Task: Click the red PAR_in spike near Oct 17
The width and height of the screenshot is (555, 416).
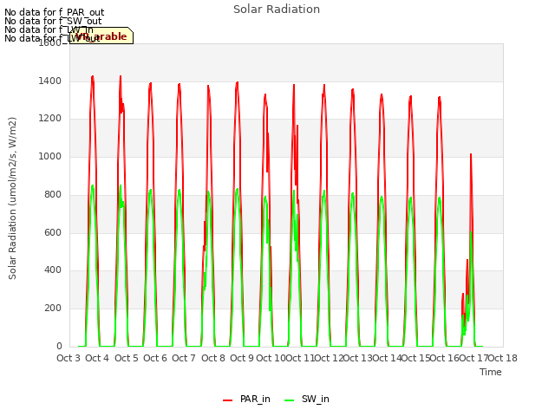Action: pyautogui.click(x=471, y=155)
